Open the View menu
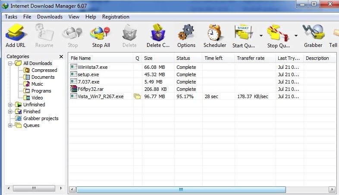 (74, 17)
